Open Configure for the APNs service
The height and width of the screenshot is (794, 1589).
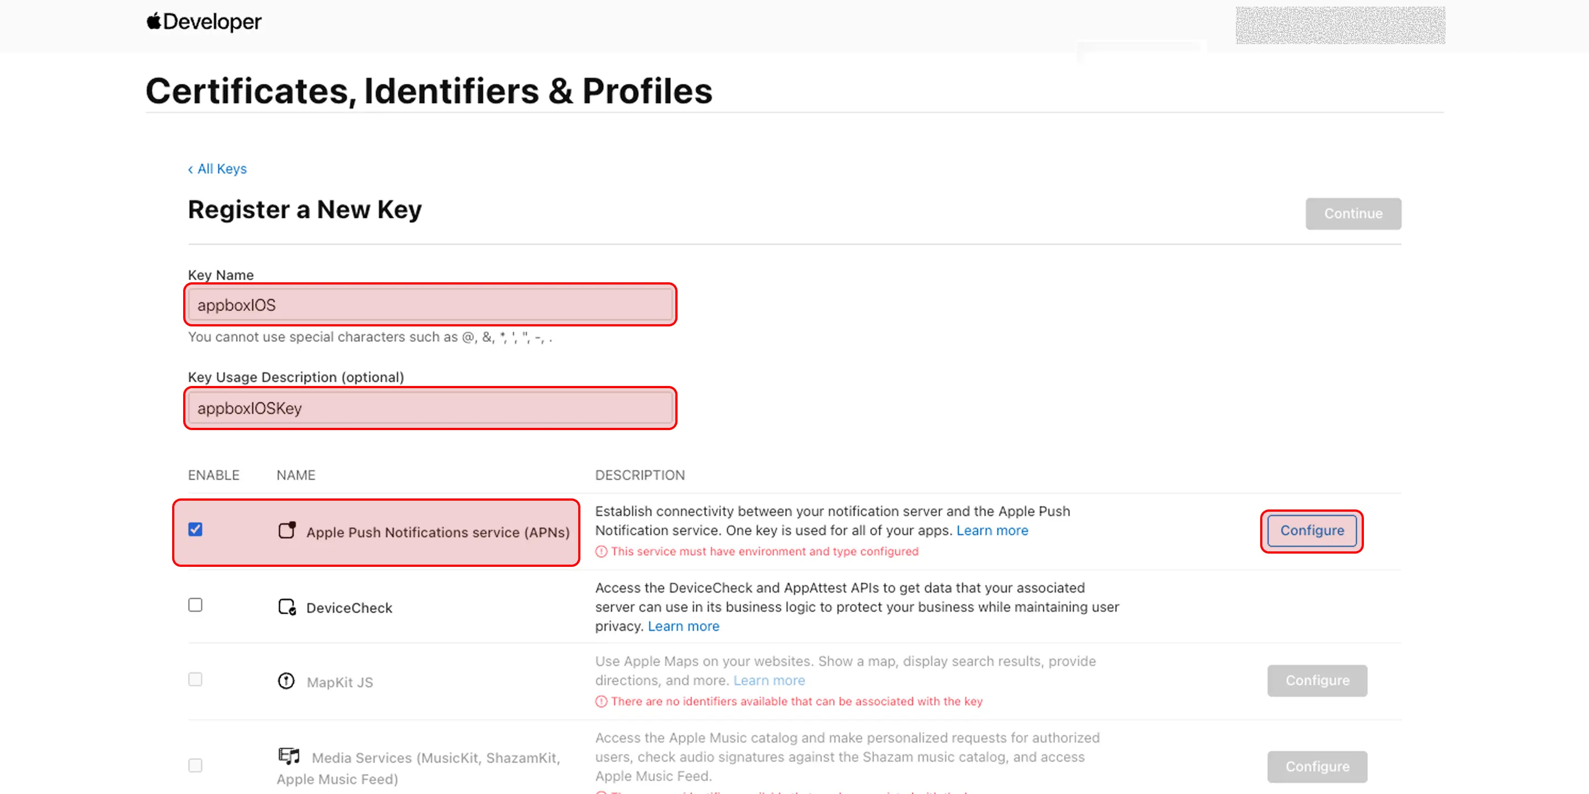[x=1312, y=531]
